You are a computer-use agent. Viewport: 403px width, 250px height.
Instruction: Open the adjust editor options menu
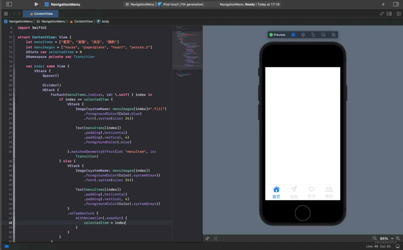389,14
